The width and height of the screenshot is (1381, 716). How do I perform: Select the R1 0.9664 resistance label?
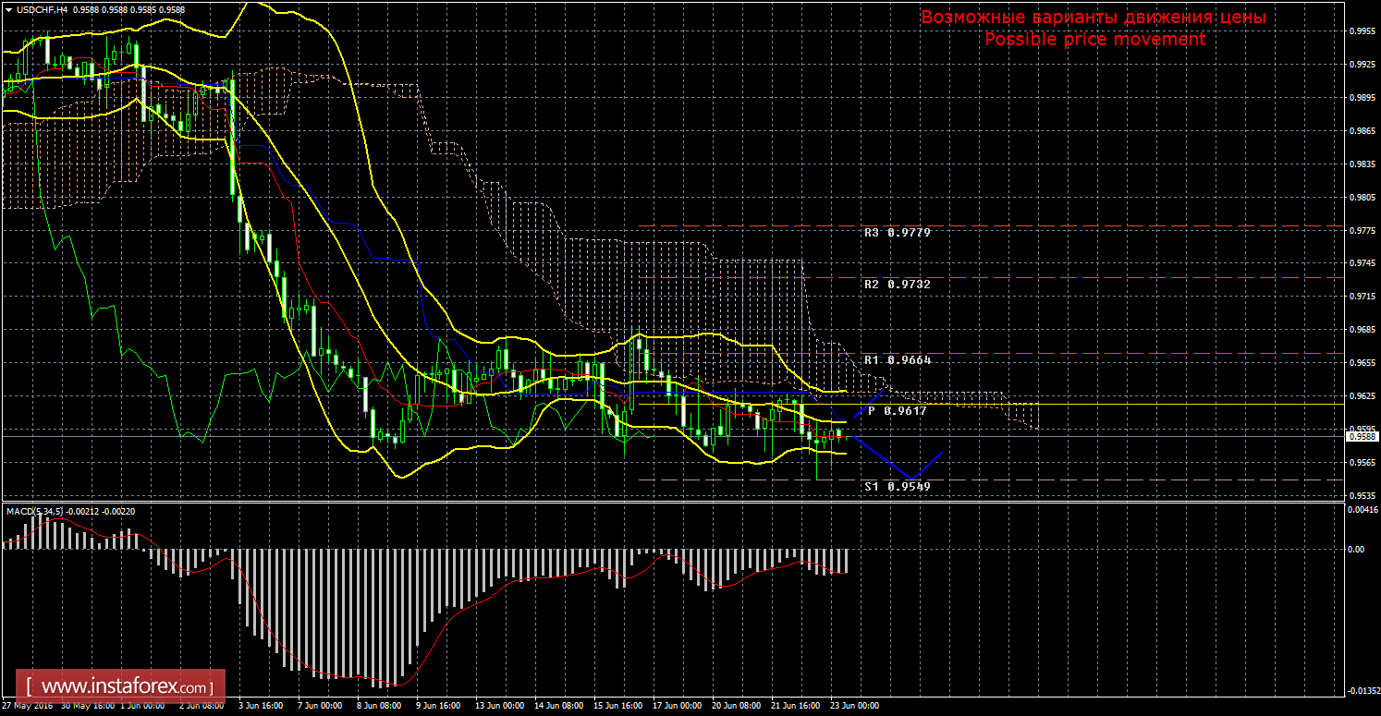pos(897,359)
